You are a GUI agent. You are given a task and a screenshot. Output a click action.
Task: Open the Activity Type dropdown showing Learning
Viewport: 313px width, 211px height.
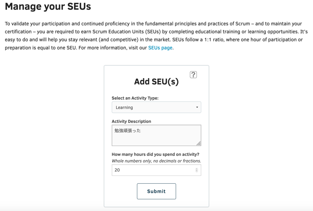(x=156, y=107)
